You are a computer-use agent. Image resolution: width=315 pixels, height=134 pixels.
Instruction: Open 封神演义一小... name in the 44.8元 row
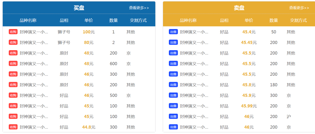pyautogui.click(x=34, y=127)
